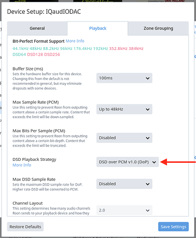Open Max Bits Per Sample dropdown
Screen dimensions: 196x238
124,138
